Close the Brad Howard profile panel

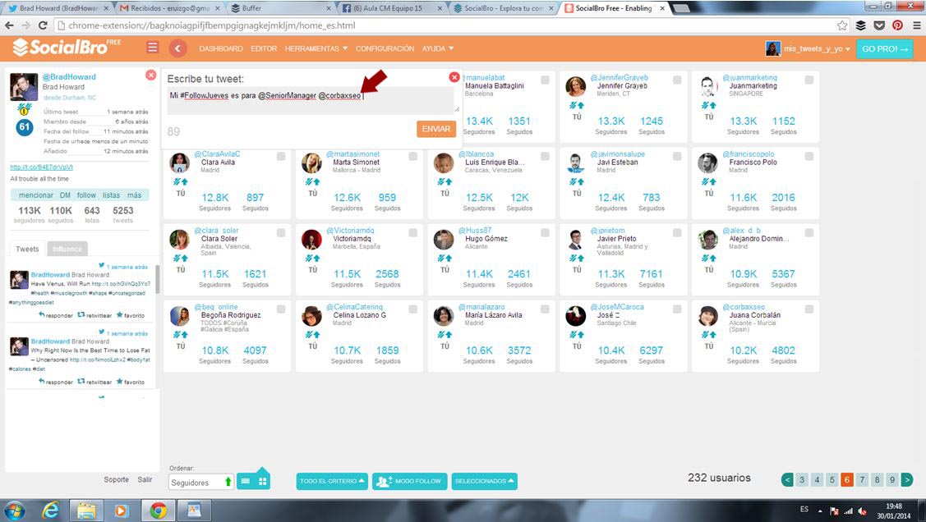coord(150,75)
